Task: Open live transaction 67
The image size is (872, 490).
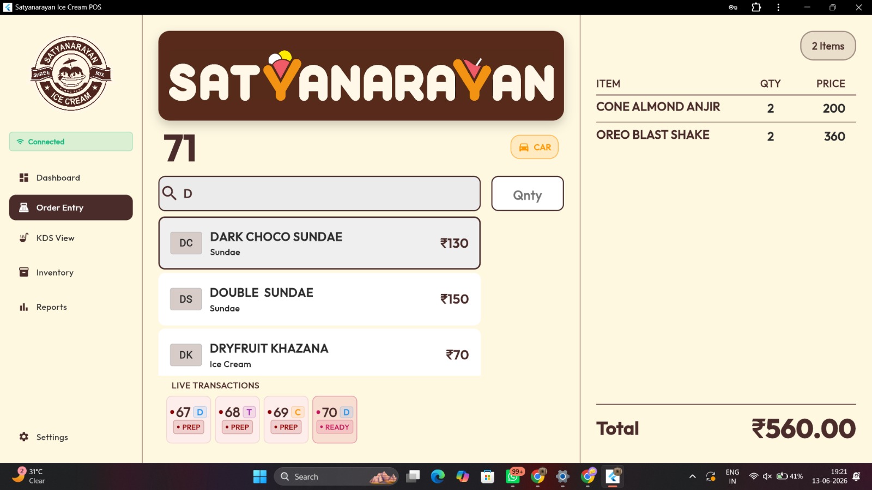Action: (x=189, y=419)
